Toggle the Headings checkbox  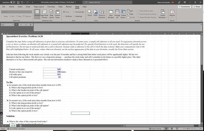pyautogui.click(x=77, y=16)
